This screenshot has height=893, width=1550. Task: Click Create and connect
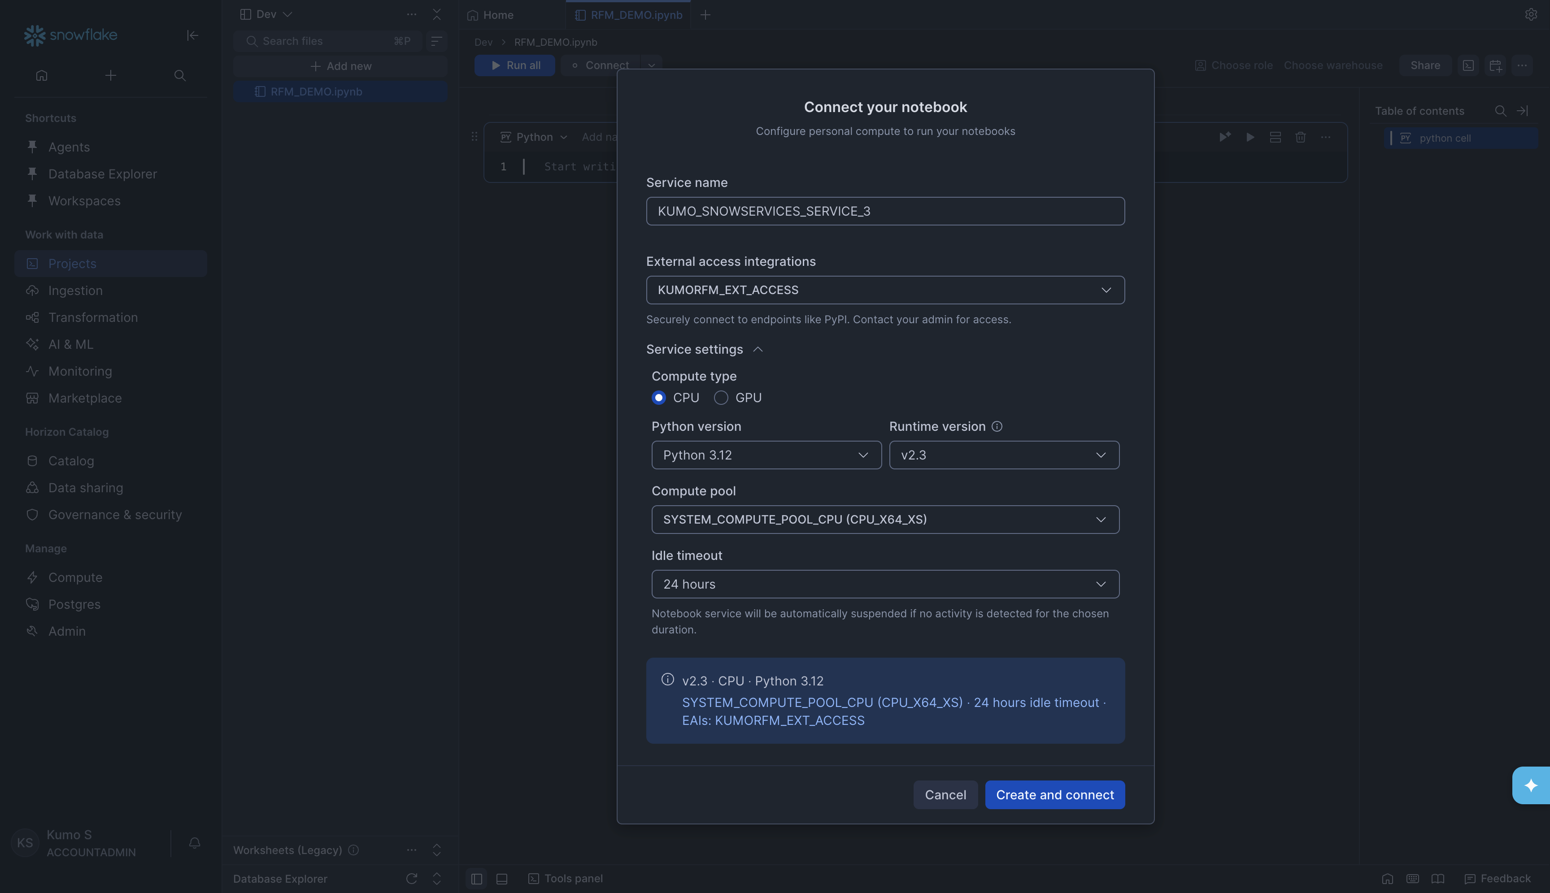(x=1054, y=794)
